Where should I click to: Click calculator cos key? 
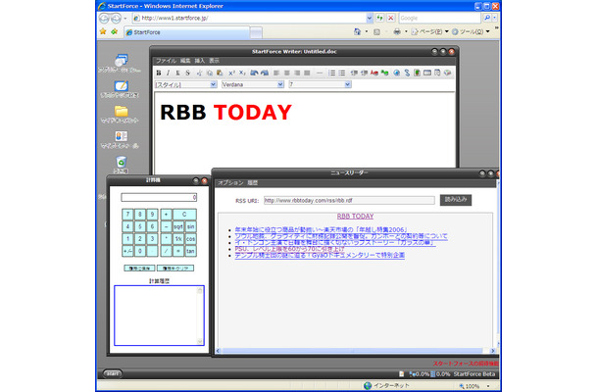(x=191, y=239)
